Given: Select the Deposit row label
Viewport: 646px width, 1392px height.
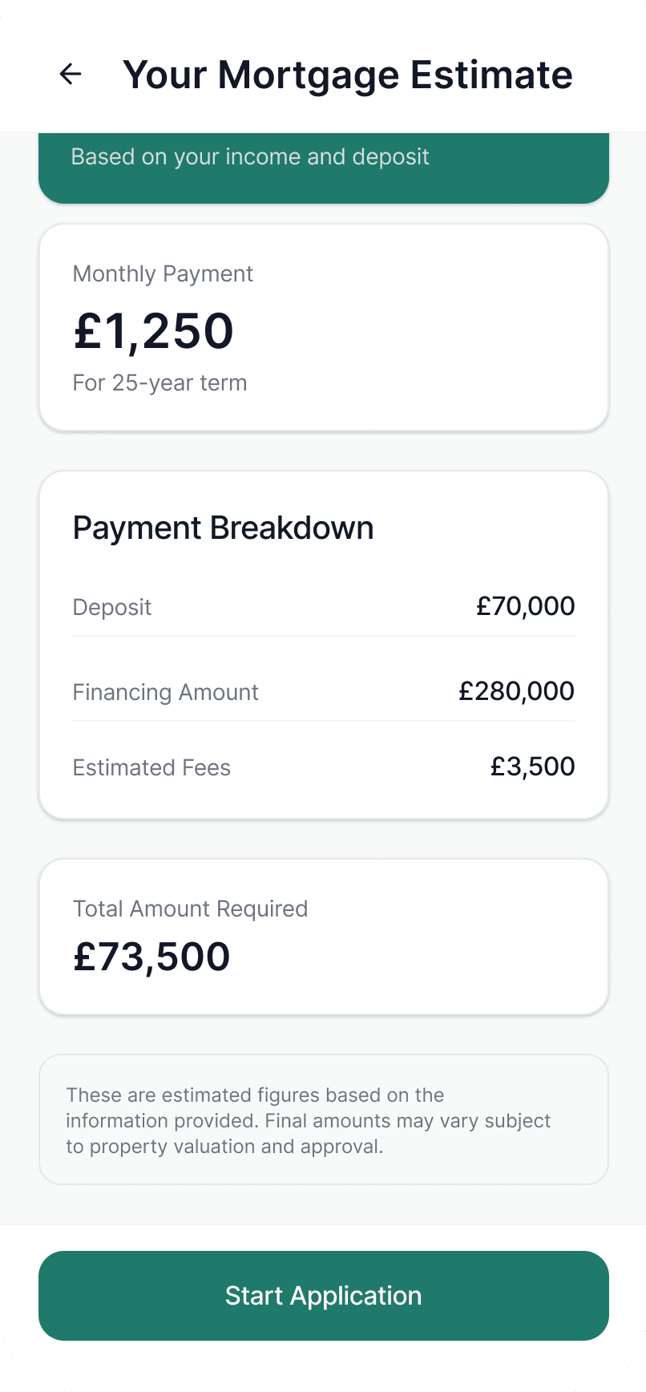Looking at the screenshot, I should tap(112, 608).
